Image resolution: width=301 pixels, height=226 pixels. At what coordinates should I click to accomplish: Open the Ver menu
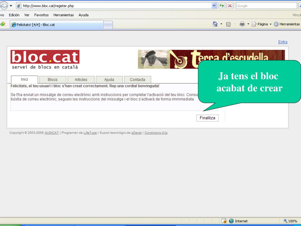point(27,15)
